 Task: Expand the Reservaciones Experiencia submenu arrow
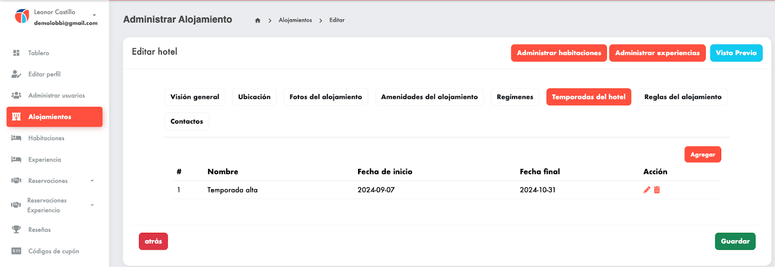92,205
